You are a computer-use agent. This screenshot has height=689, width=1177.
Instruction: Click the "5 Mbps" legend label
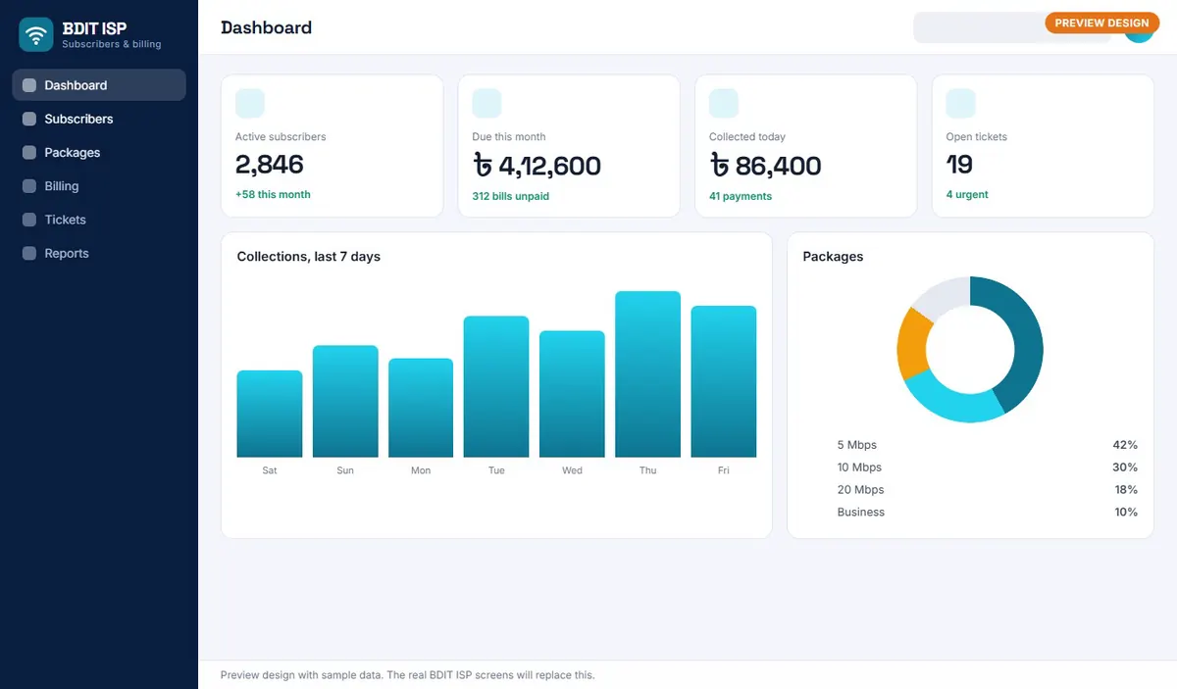857,445
